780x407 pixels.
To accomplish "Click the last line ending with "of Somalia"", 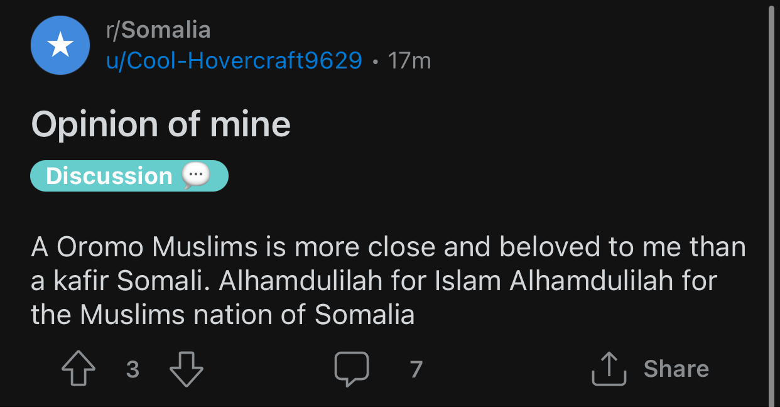I will click(x=223, y=315).
